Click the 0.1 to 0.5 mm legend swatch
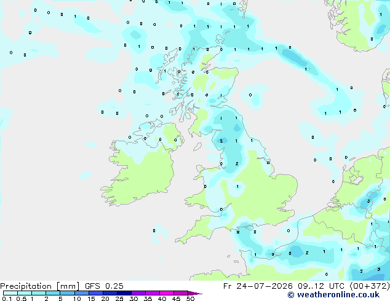 point(10,293)
